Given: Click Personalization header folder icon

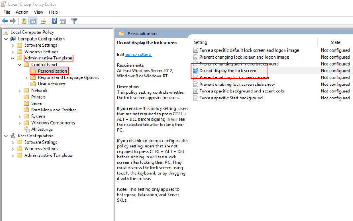Looking at the screenshot, I should tap(122, 34).
